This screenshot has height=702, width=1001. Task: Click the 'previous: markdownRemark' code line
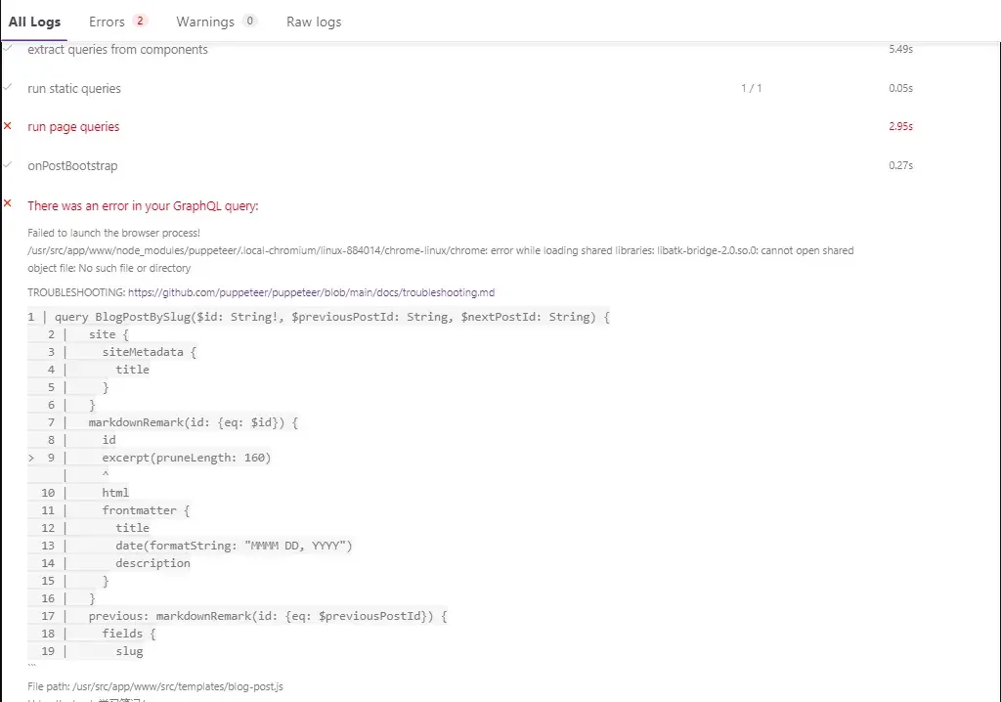click(x=268, y=616)
